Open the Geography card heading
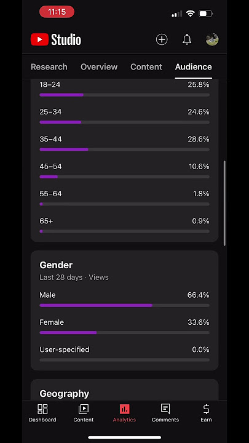Viewport: 249px width, 443px height. (x=65, y=394)
